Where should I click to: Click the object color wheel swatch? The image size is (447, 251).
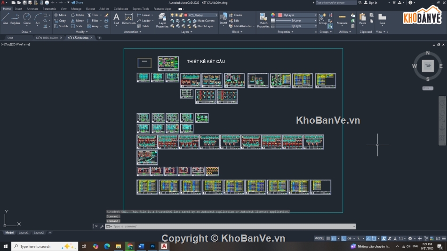[x=272, y=15]
